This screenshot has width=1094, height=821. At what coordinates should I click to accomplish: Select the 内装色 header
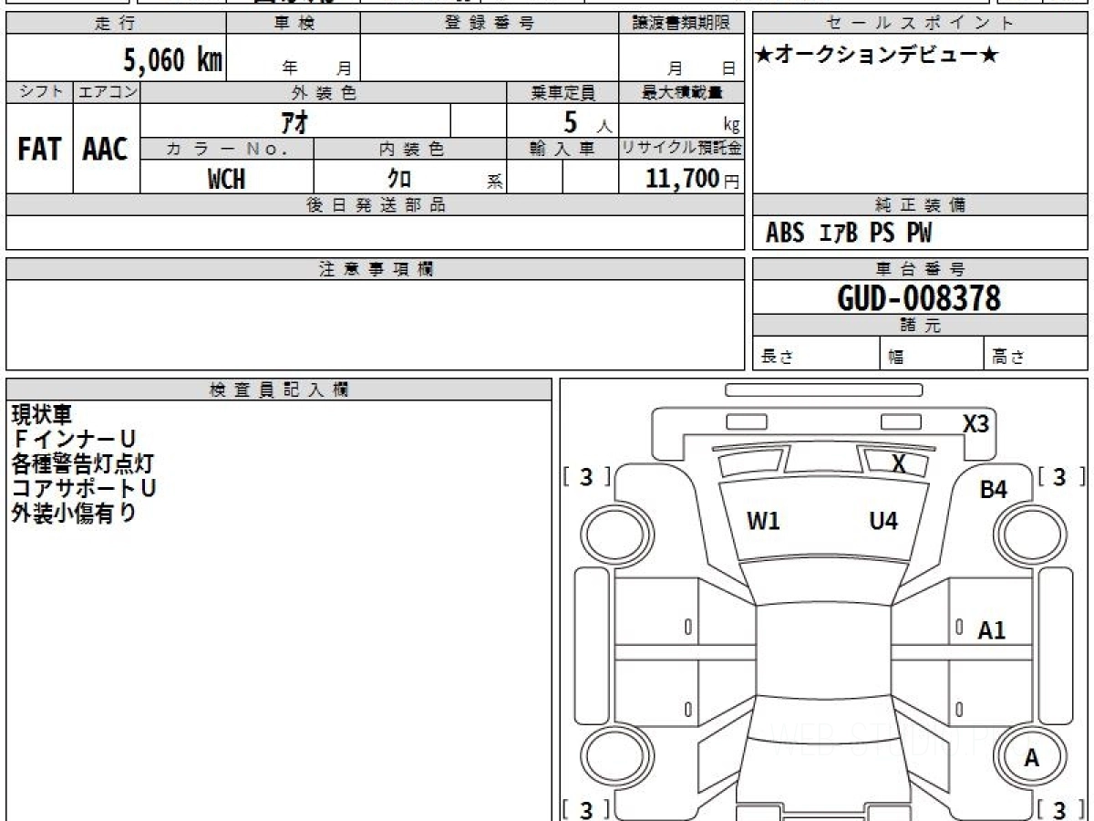(410, 150)
